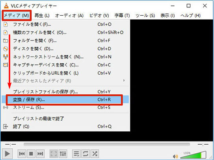Viewport: 214px width, 160px height.
Task: Open the ビデオ (V) menu
Action: pyautogui.click(x=99, y=15)
